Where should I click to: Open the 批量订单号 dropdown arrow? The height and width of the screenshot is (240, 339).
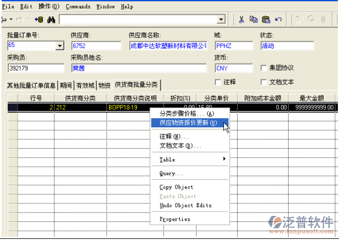[60, 46]
